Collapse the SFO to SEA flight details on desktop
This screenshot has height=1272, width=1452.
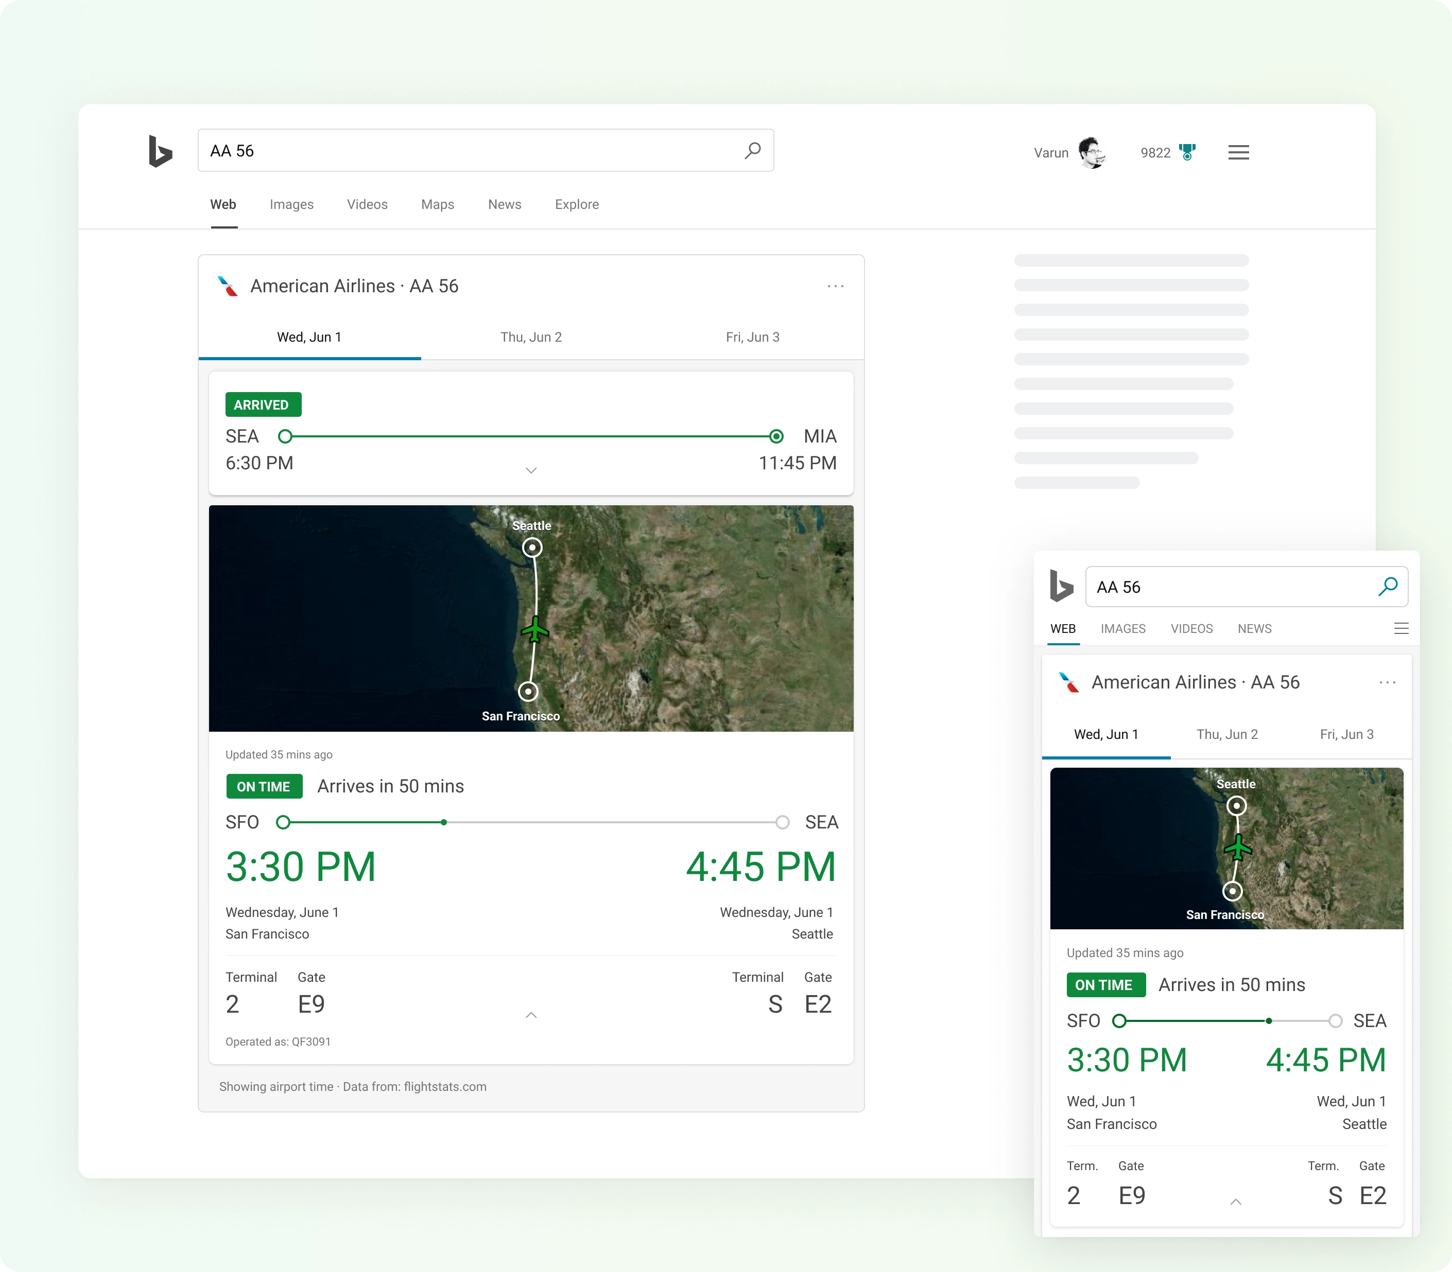pyautogui.click(x=531, y=1015)
